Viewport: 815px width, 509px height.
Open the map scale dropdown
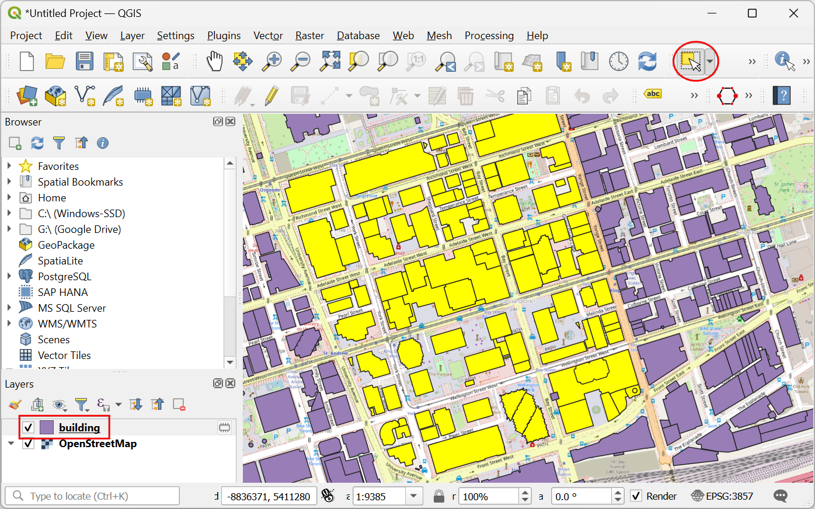(x=414, y=496)
